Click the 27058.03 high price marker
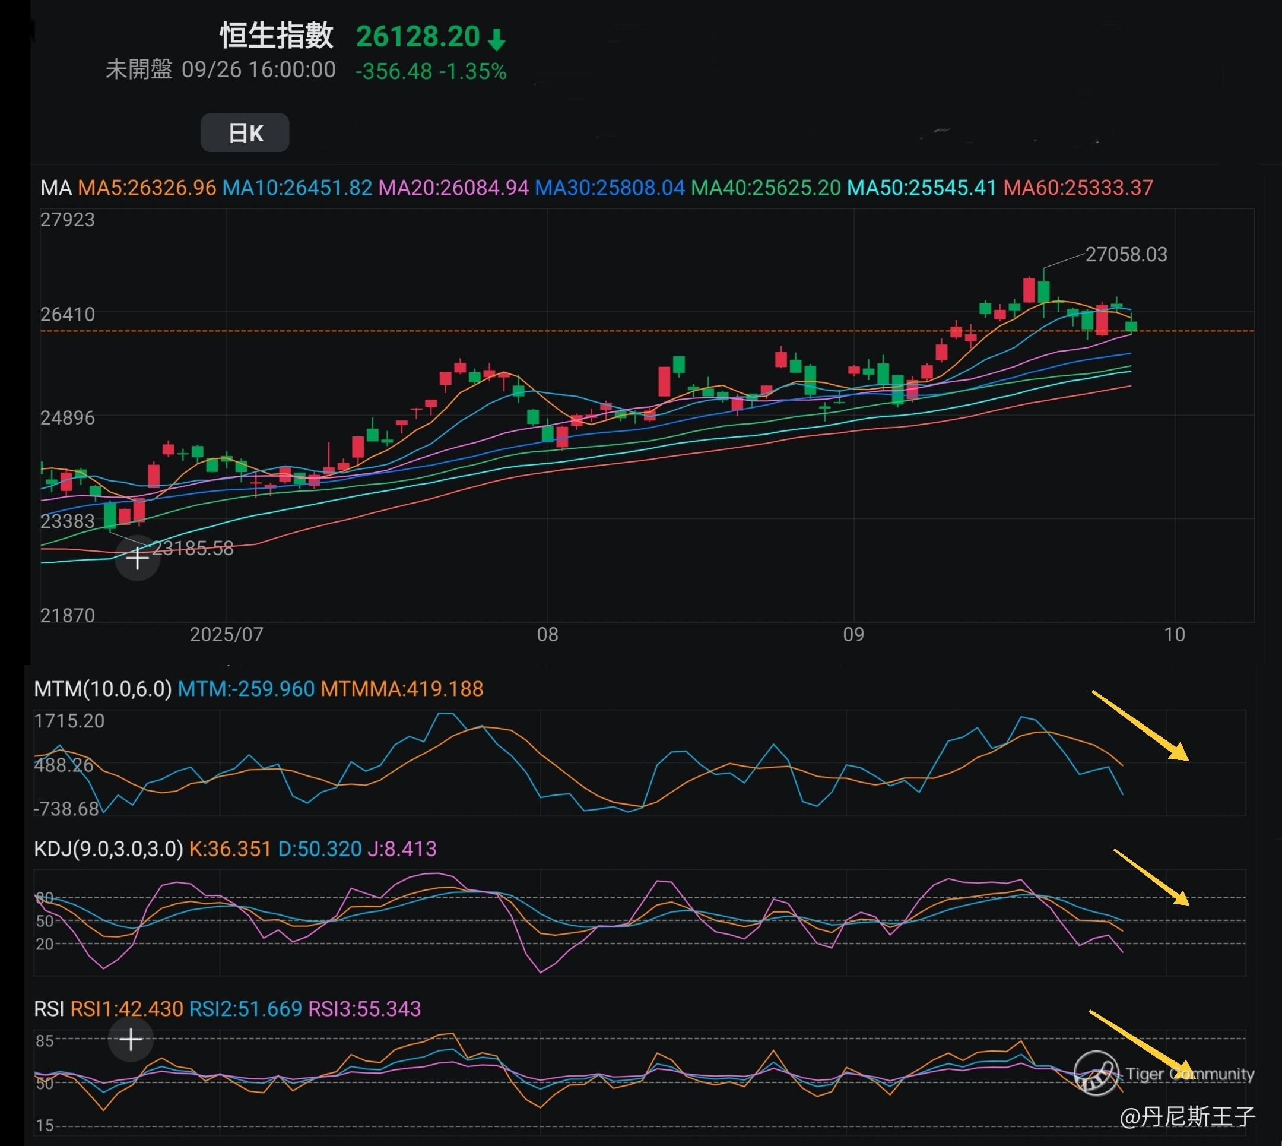The image size is (1282, 1146). point(1126,254)
